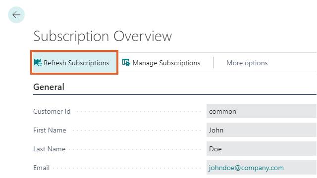Select the Customer Id field with value common
The width and height of the screenshot is (317, 178).
pos(262,111)
